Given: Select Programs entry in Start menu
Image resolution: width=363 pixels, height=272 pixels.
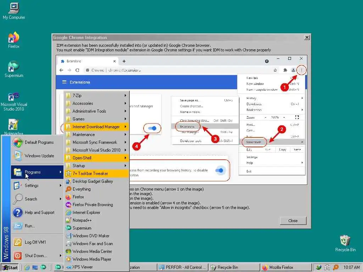Looking at the screenshot, I should [37, 172].
